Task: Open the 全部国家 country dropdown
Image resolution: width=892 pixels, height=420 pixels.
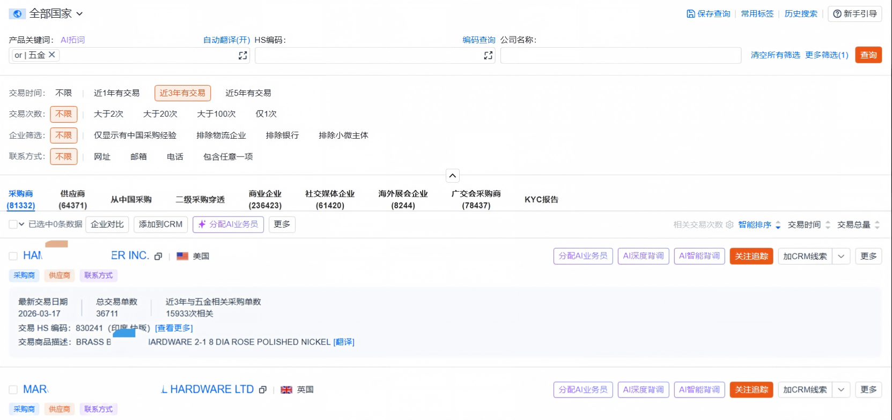Action: (x=56, y=14)
